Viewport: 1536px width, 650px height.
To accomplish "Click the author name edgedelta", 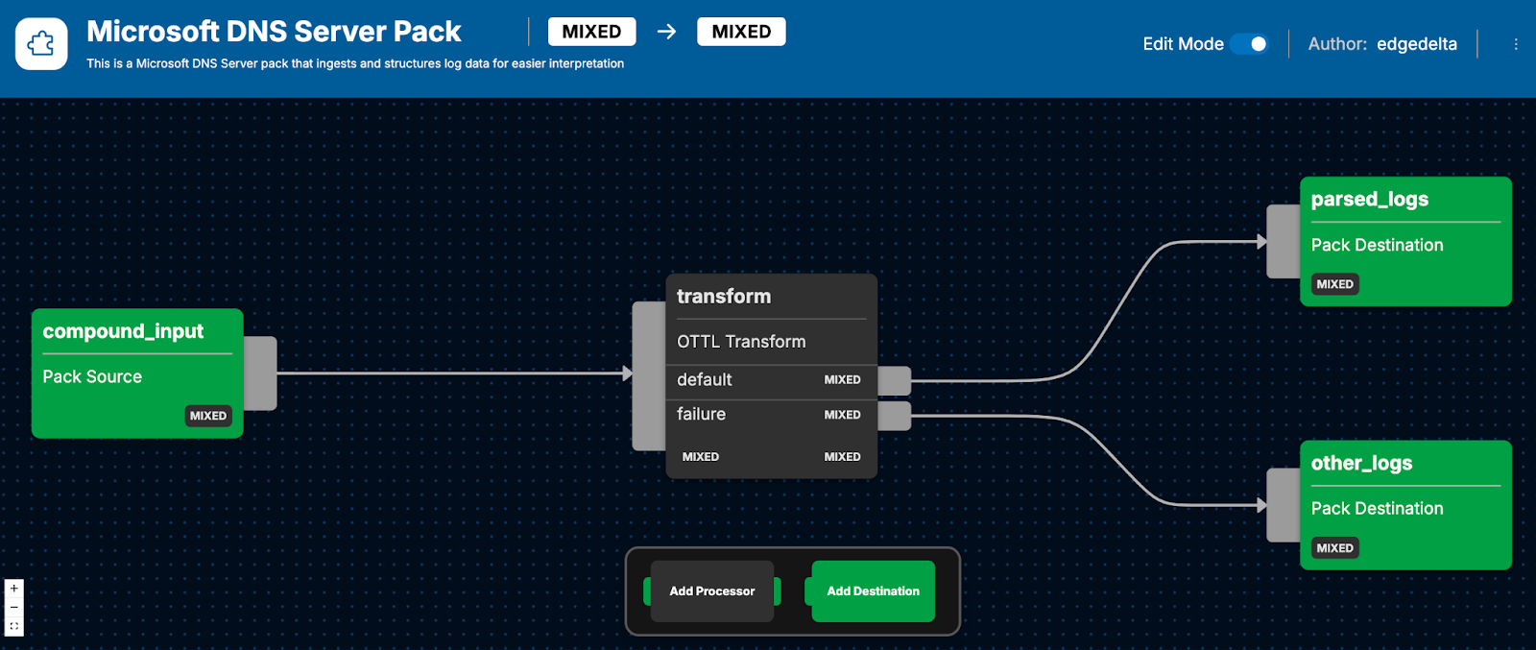I will click(x=1416, y=44).
